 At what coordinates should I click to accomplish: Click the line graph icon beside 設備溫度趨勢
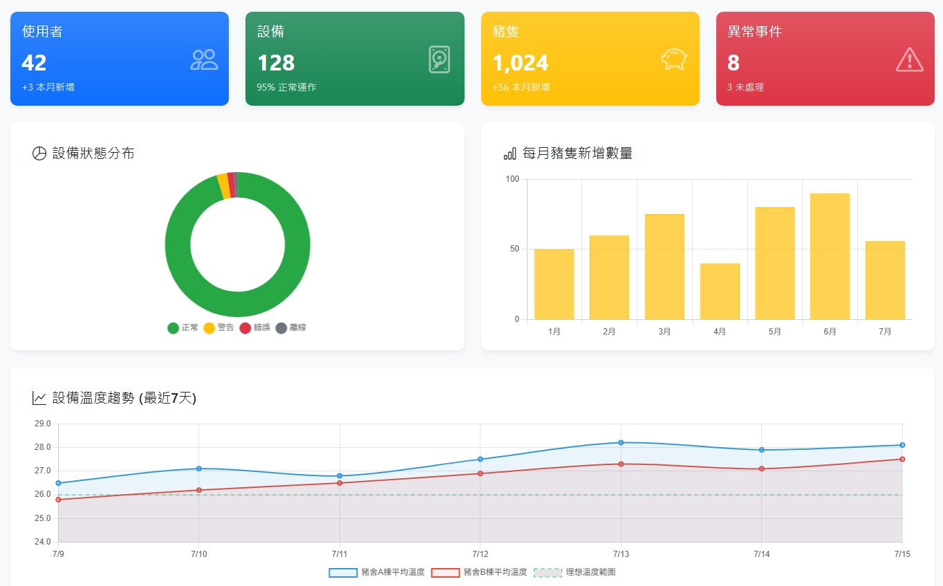pos(39,398)
